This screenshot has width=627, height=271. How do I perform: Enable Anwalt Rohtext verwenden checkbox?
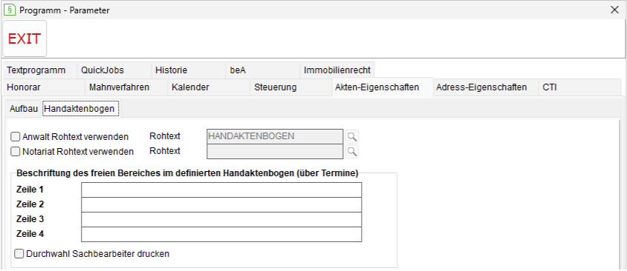point(15,137)
